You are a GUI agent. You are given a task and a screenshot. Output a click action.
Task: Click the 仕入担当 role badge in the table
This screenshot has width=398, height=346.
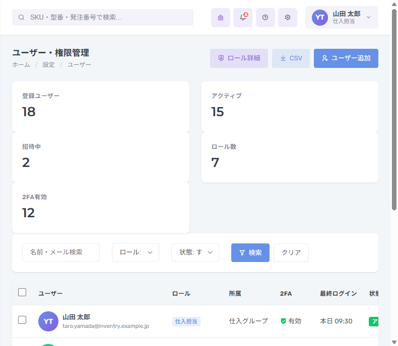pyautogui.click(x=186, y=321)
